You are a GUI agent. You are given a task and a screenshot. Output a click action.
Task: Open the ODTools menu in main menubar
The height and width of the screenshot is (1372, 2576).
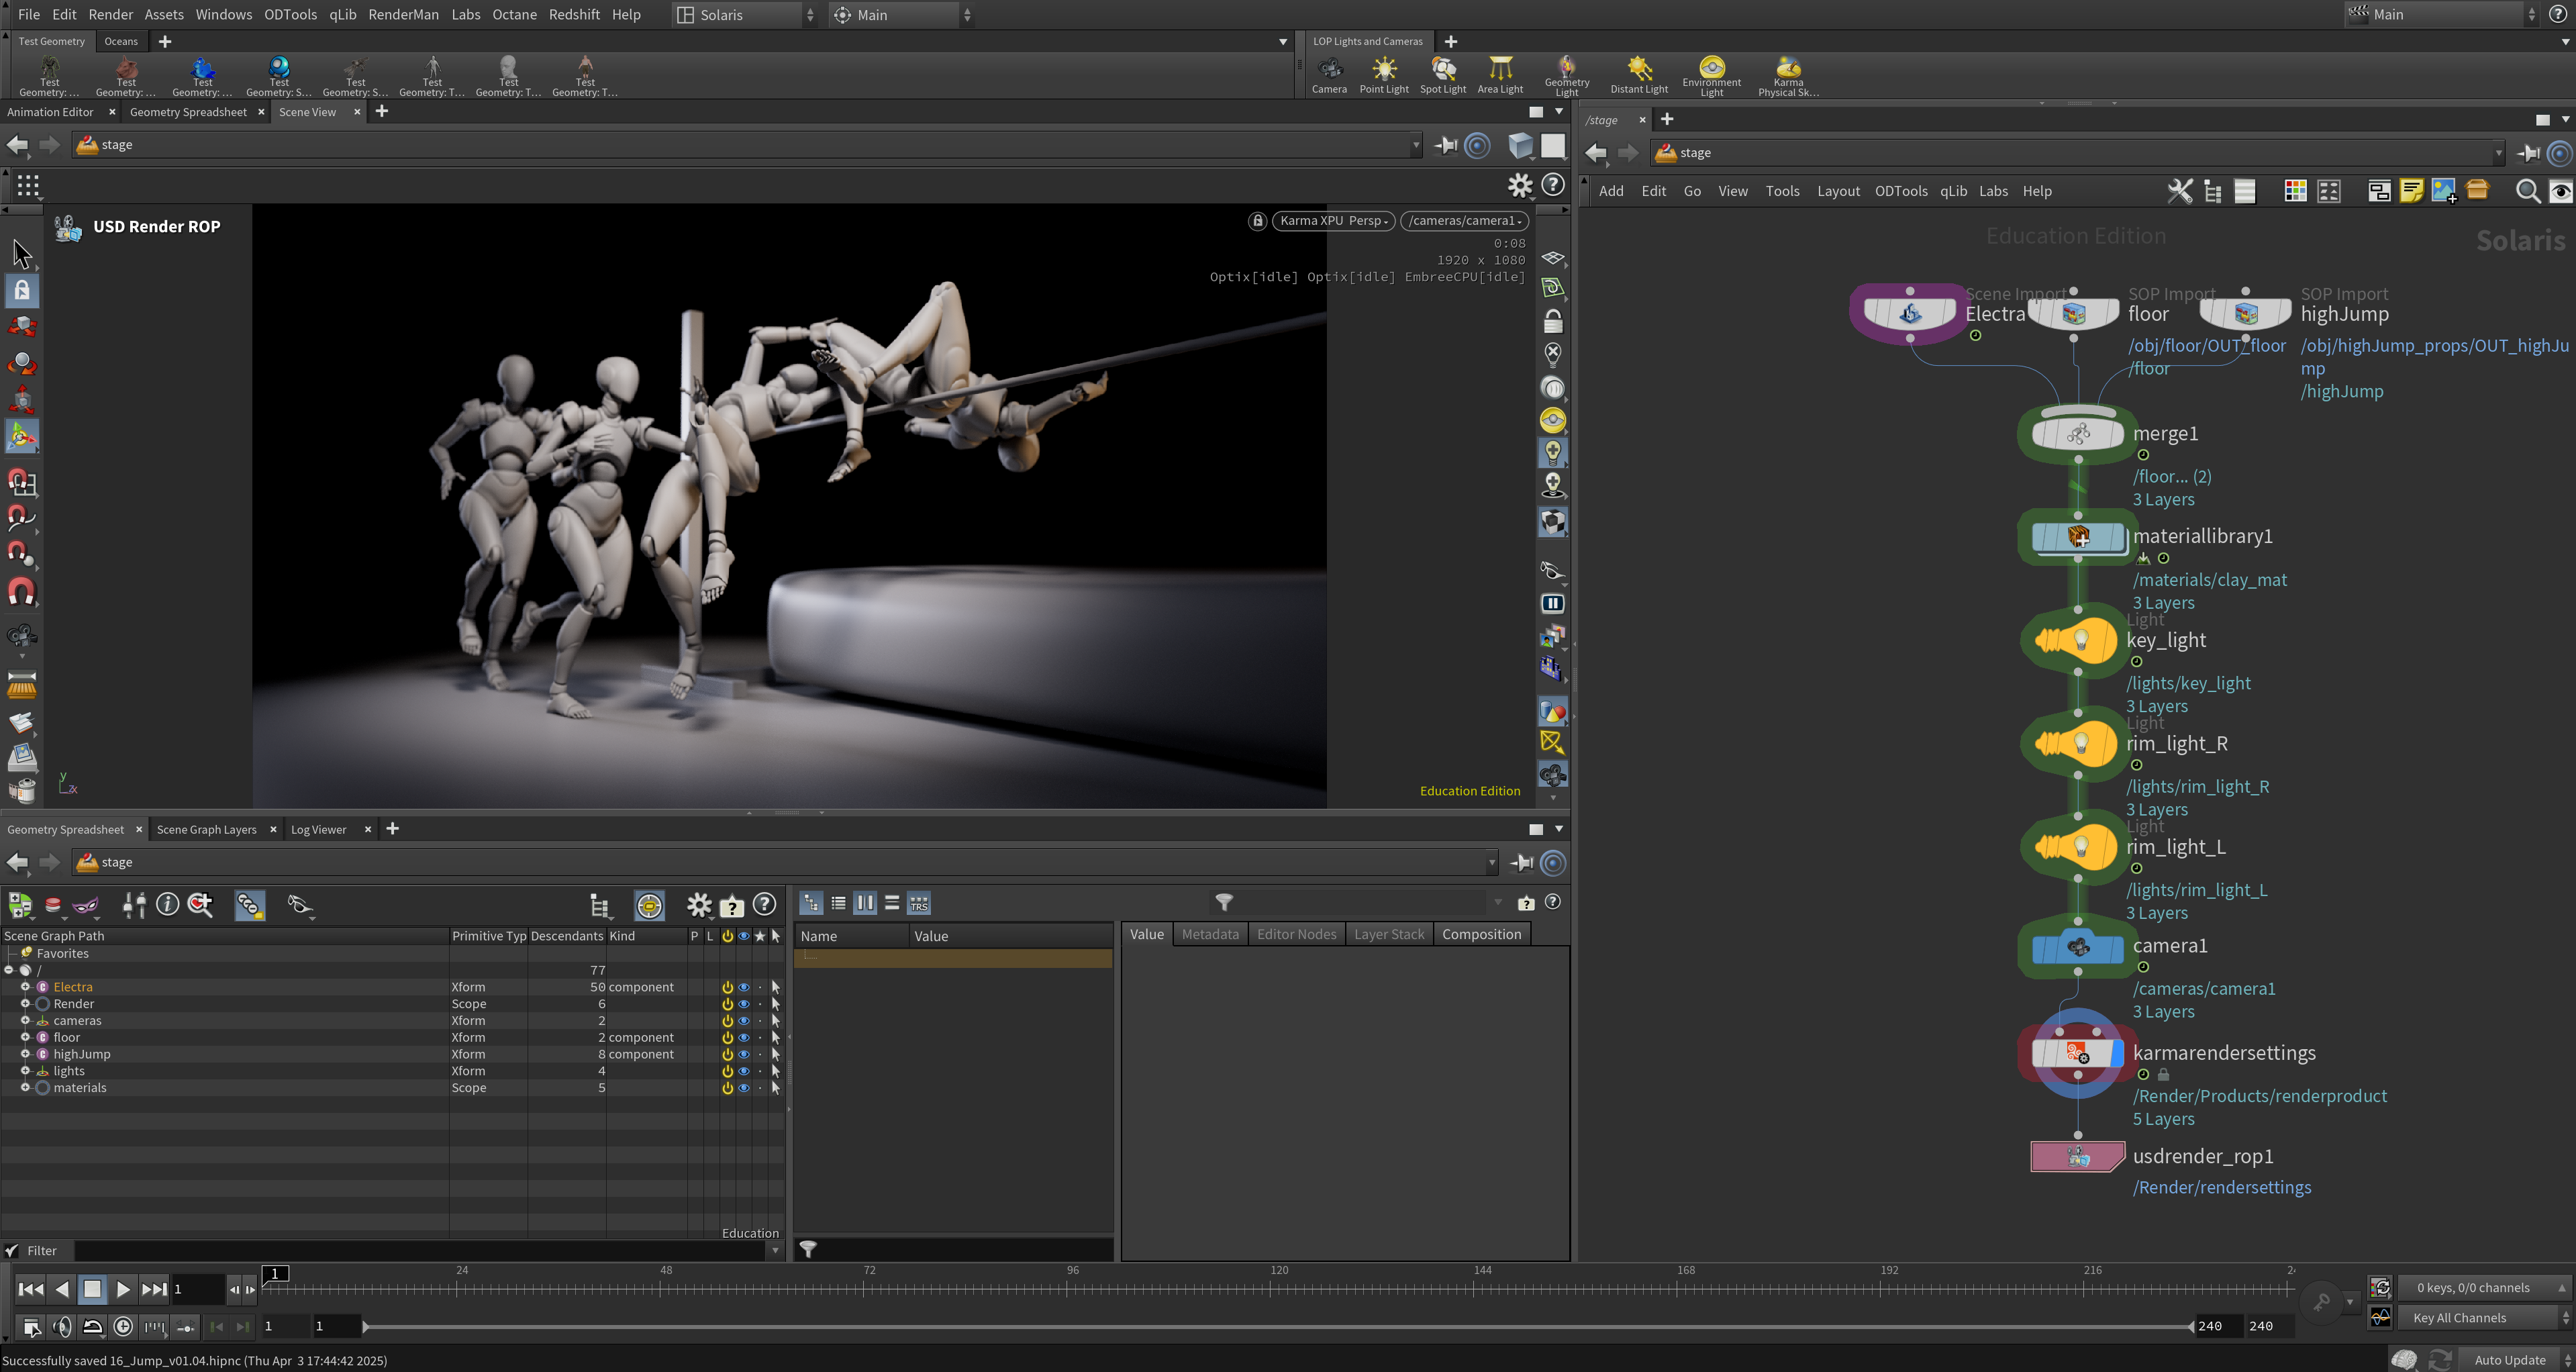coord(290,15)
